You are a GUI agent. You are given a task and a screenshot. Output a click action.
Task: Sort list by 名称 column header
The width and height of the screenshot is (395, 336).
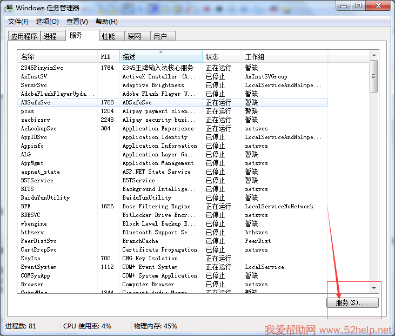[x=57, y=57]
